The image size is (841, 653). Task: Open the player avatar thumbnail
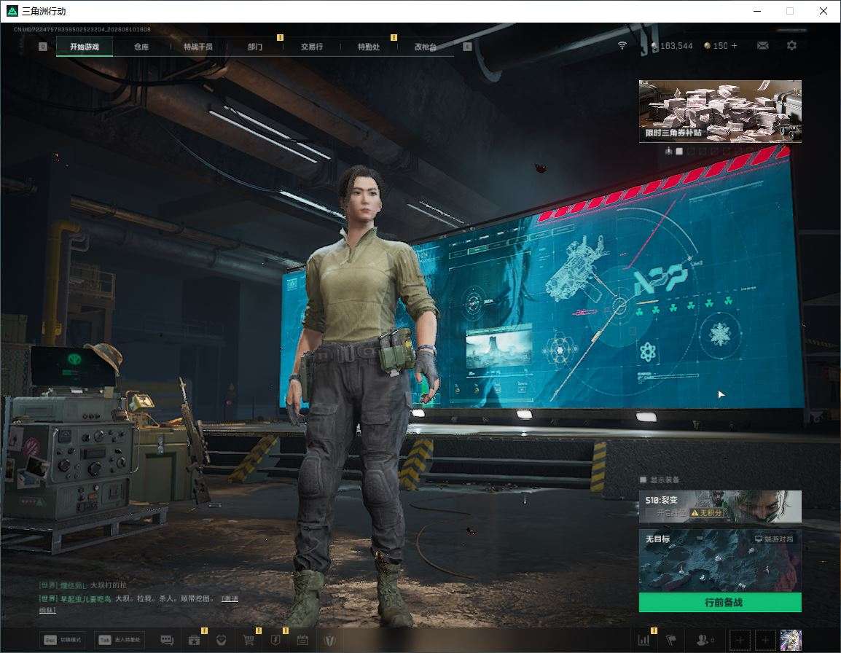(791, 640)
